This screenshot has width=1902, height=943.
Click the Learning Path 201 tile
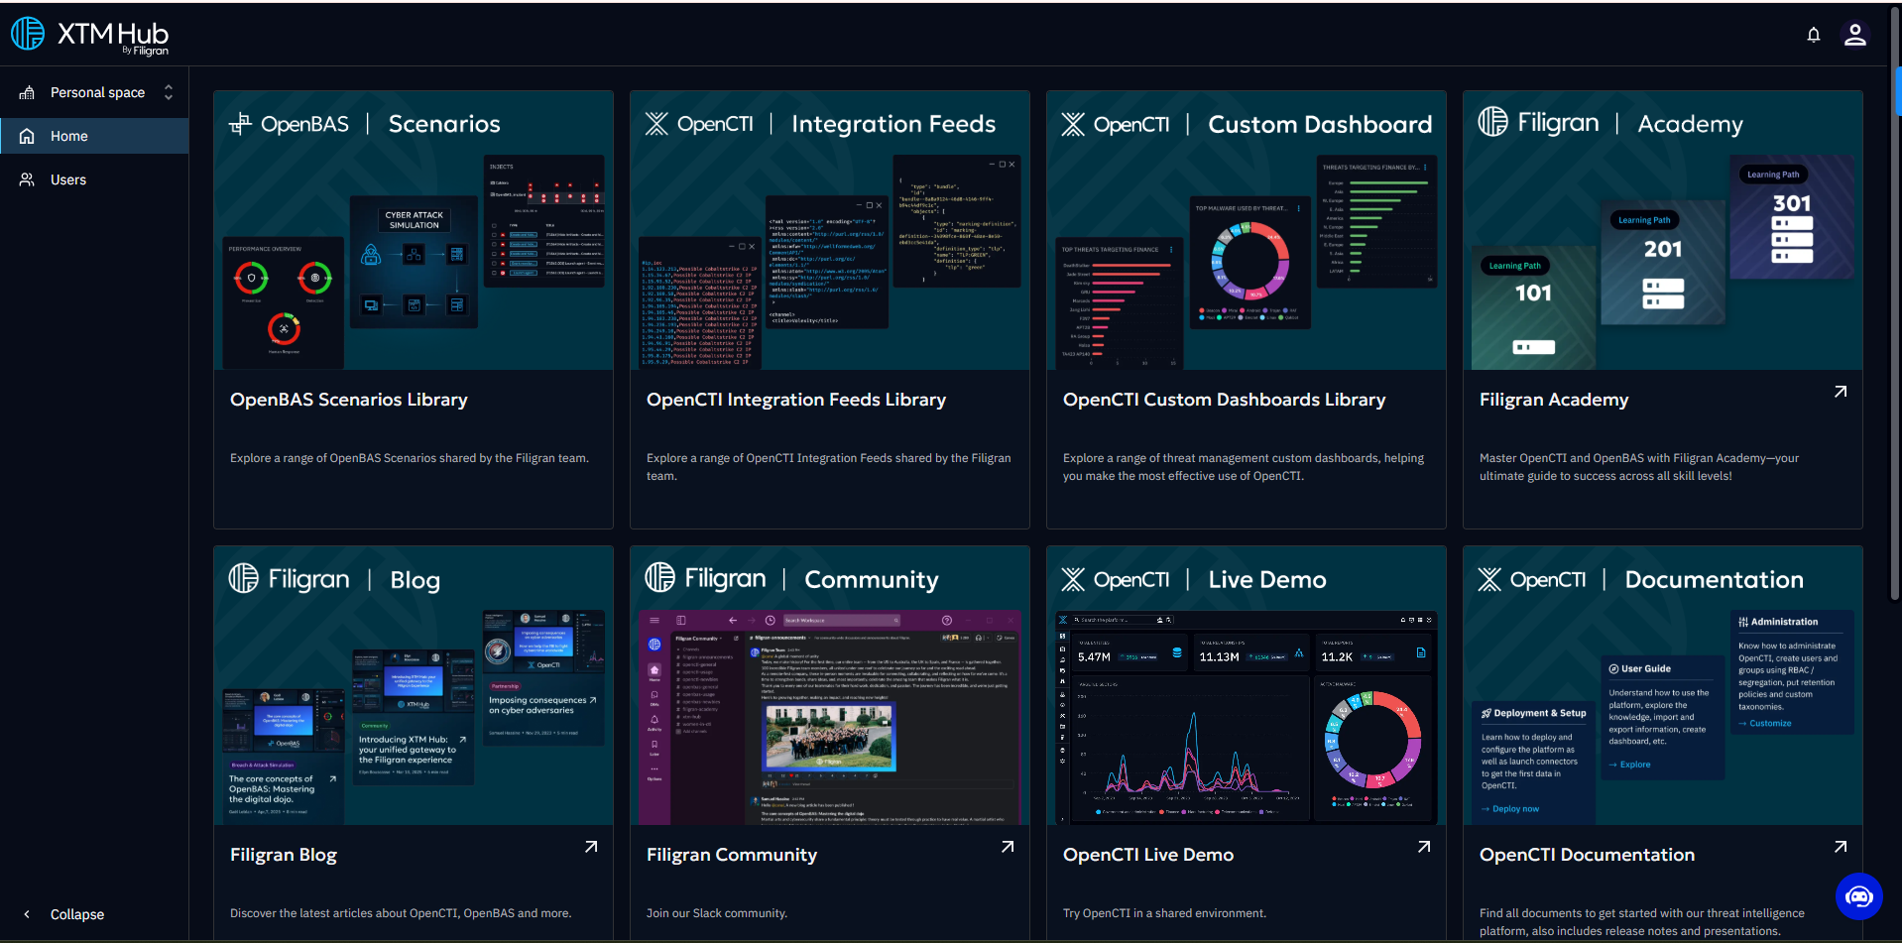1663,263
